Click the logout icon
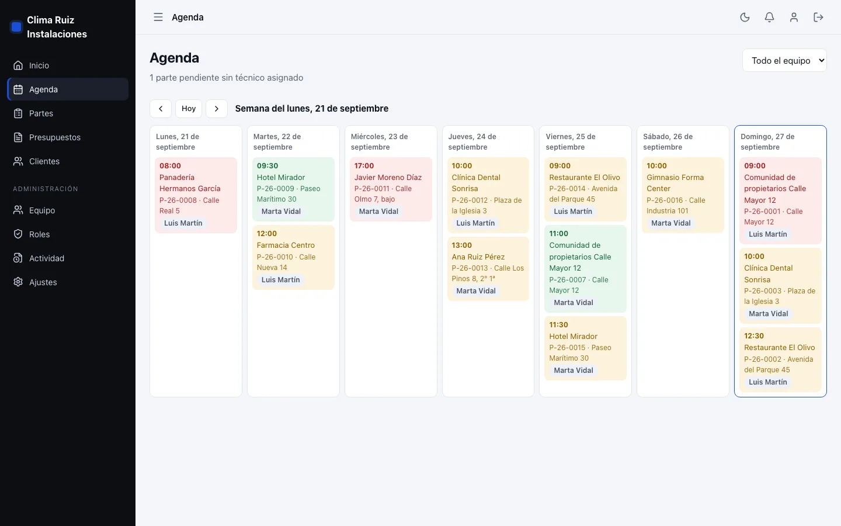The width and height of the screenshot is (841, 526). pyautogui.click(x=818, y=17)
